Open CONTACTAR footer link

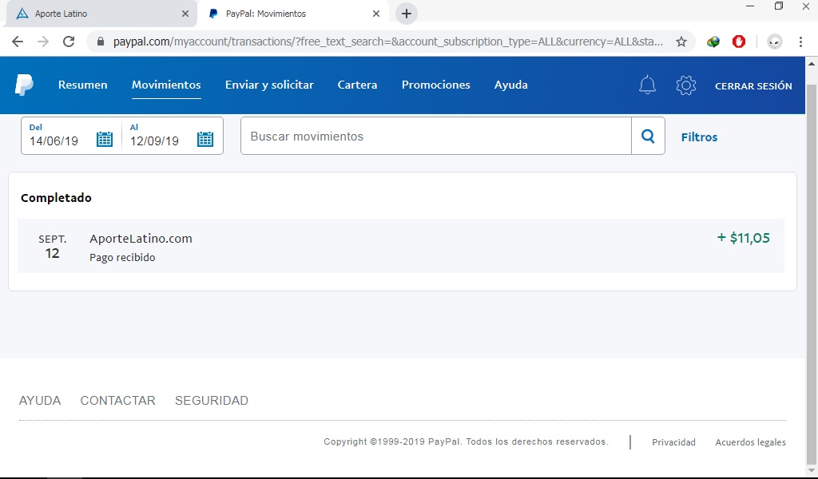[118, 400]
